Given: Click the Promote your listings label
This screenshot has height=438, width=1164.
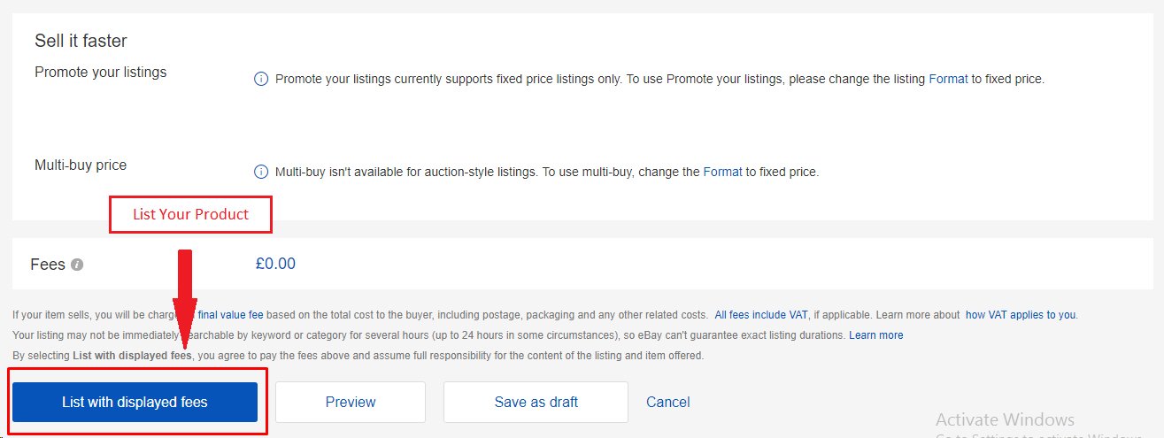Looking at the screenshot, I should (100, 72).
